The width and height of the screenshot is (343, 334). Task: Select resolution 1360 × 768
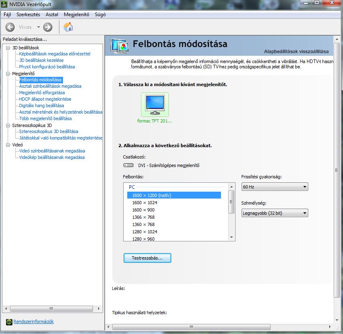[143, 224]
